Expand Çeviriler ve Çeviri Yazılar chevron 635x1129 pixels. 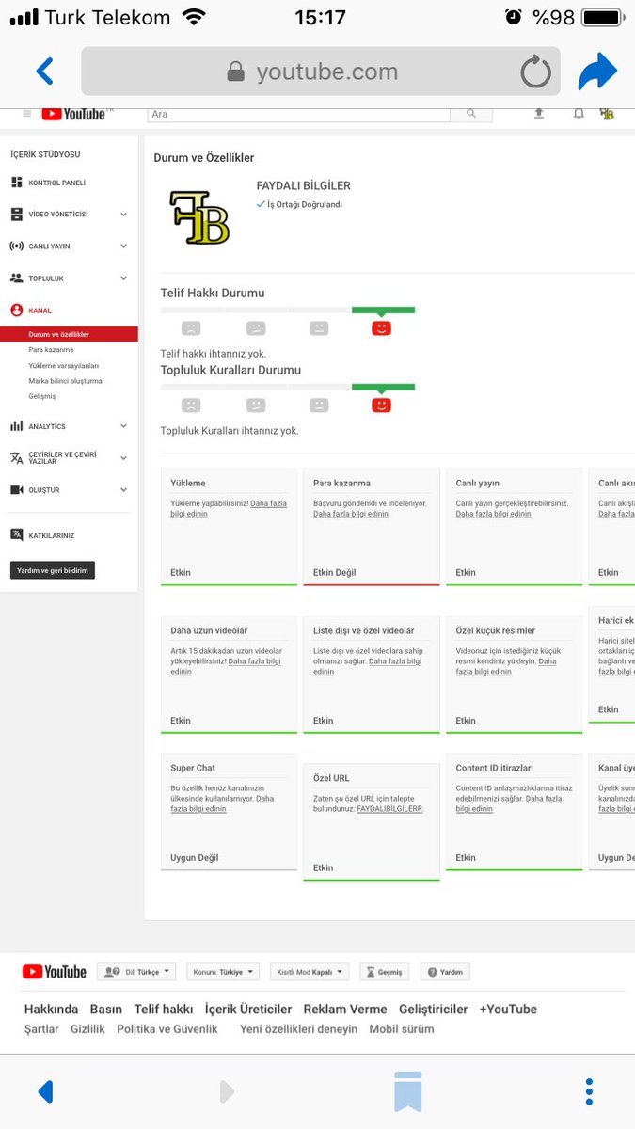(x=123, y=458)
